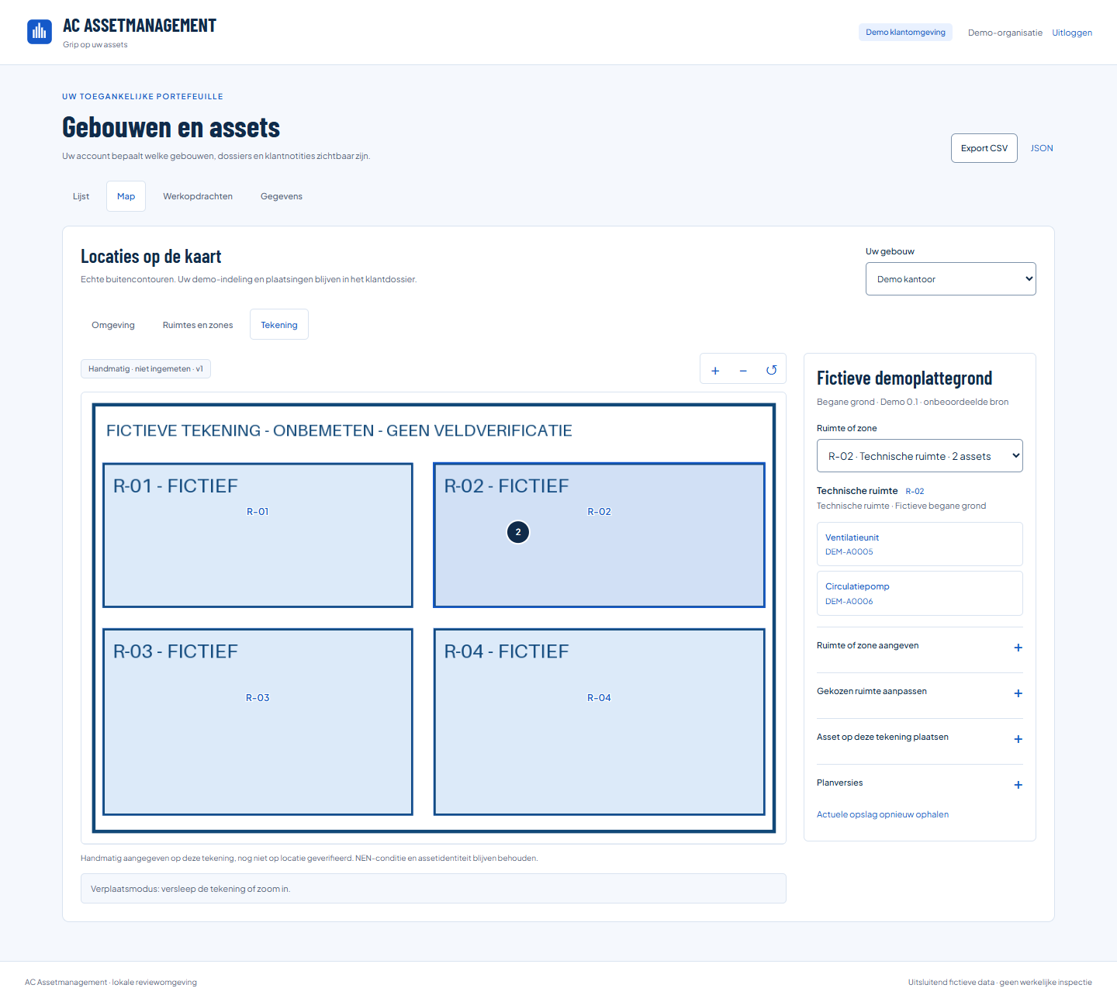Open the 'Ruimte of zone' dropdown

920,456
